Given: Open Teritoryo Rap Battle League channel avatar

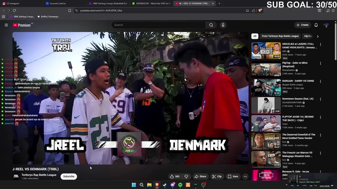Looking at the screenshot, I should pos(16,176).
